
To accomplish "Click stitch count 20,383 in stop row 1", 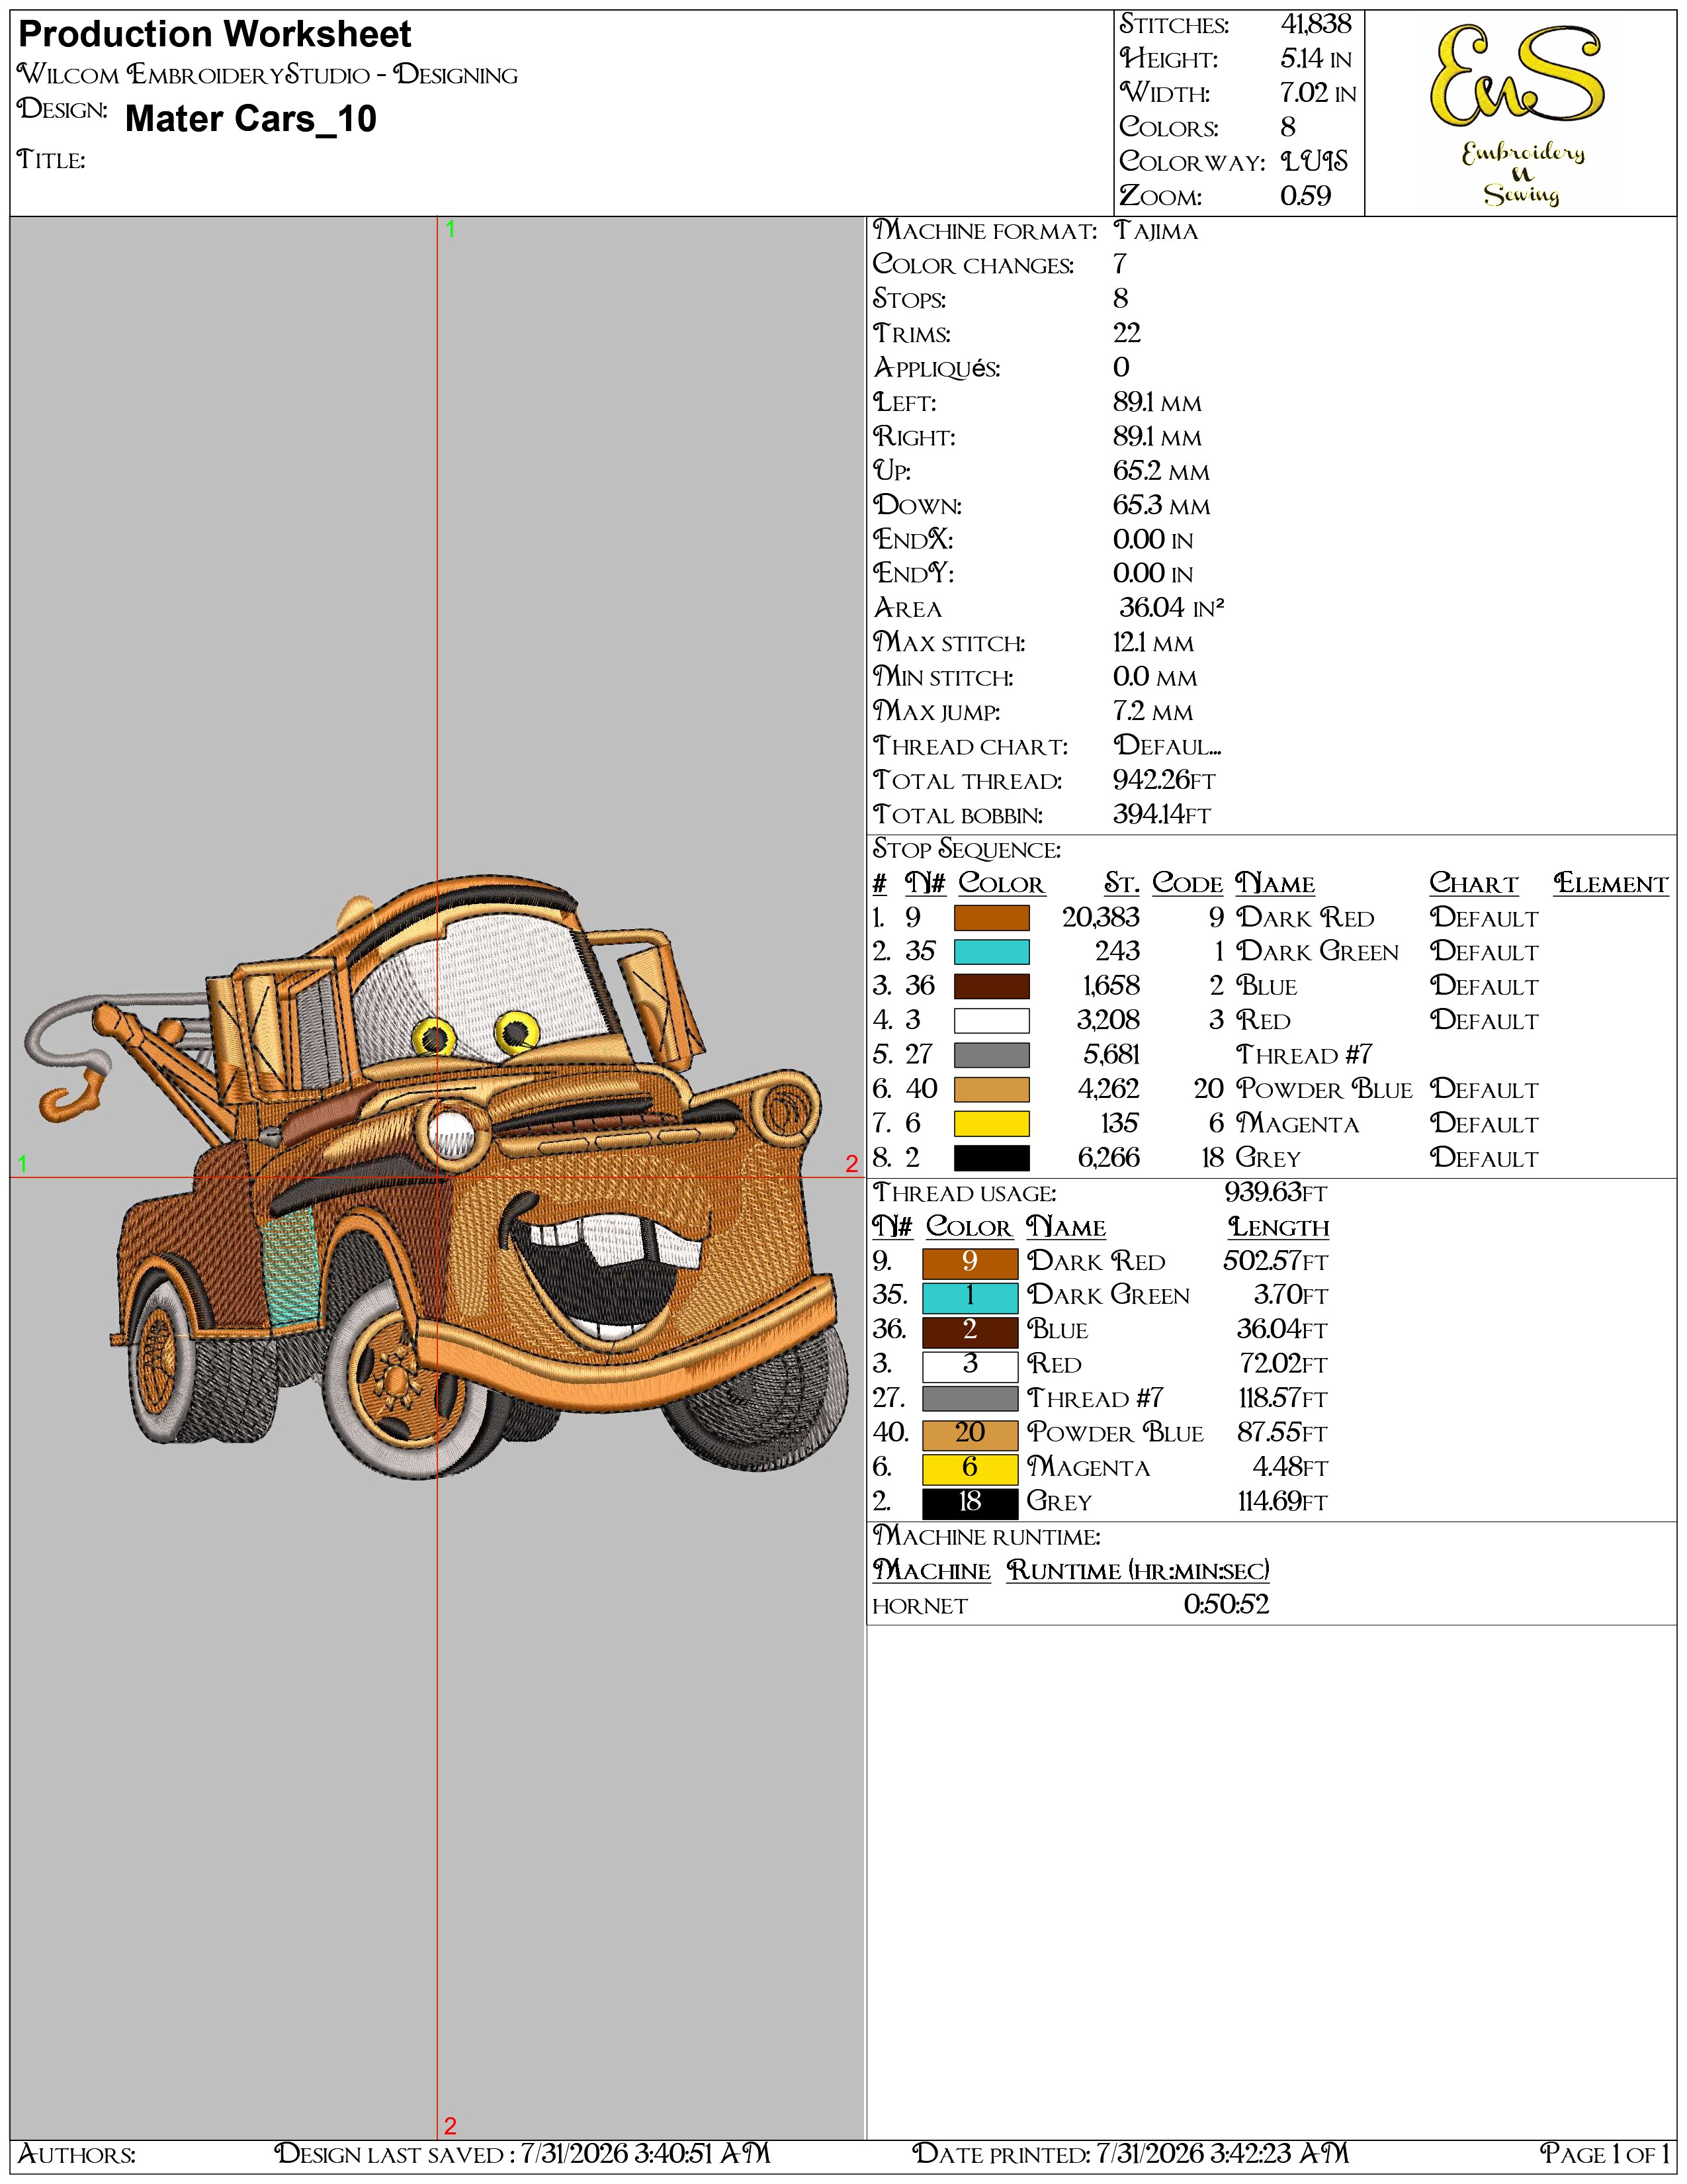I will (1100, 917).
